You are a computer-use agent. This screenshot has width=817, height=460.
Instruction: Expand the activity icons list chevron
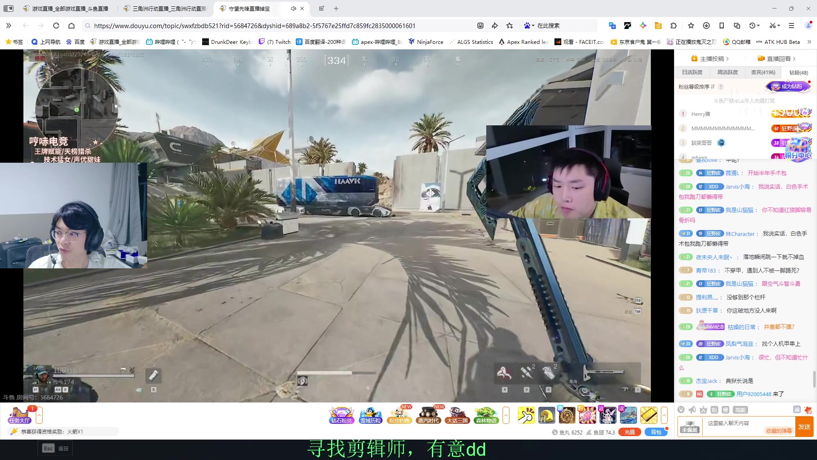(x=506, y=415)
